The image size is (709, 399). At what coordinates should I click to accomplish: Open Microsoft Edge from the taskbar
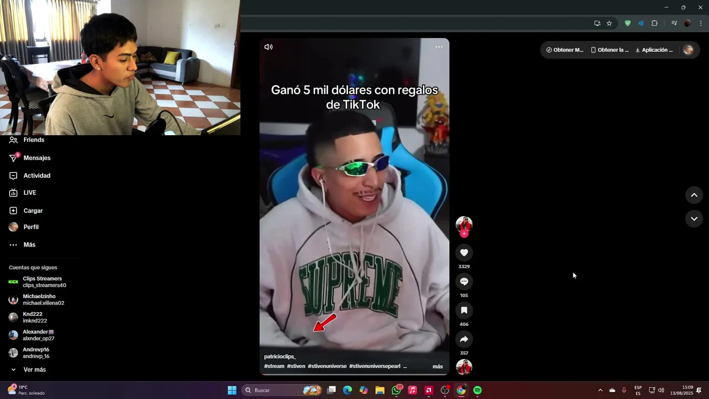(x=347, y=390)
